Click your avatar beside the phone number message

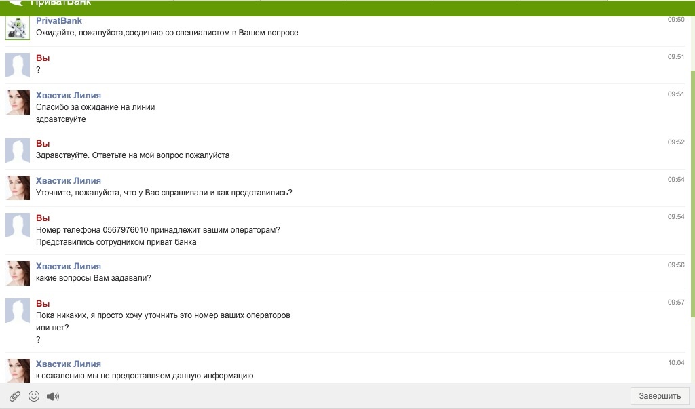tap(18, 225)
